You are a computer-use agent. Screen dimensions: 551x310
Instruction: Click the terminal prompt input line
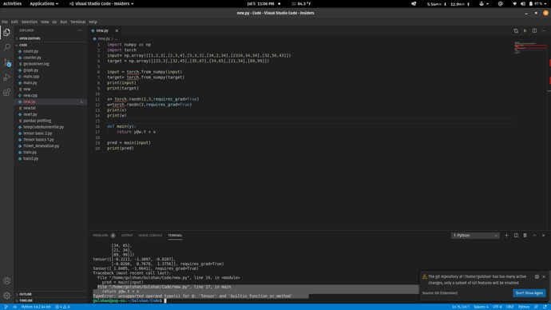coord(165,300)
